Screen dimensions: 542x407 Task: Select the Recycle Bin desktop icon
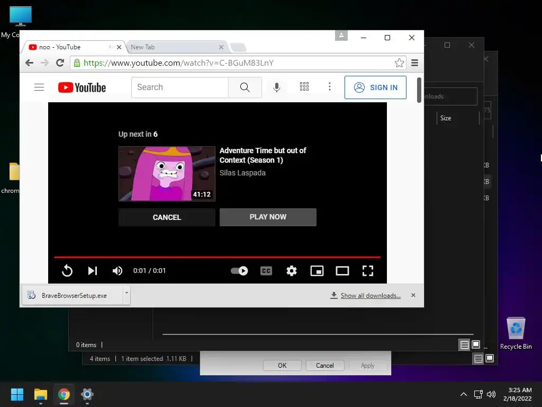516,333
